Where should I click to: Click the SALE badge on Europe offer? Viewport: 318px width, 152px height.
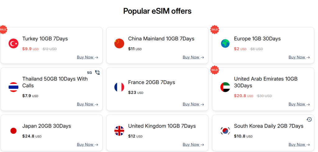coord(215,29)
